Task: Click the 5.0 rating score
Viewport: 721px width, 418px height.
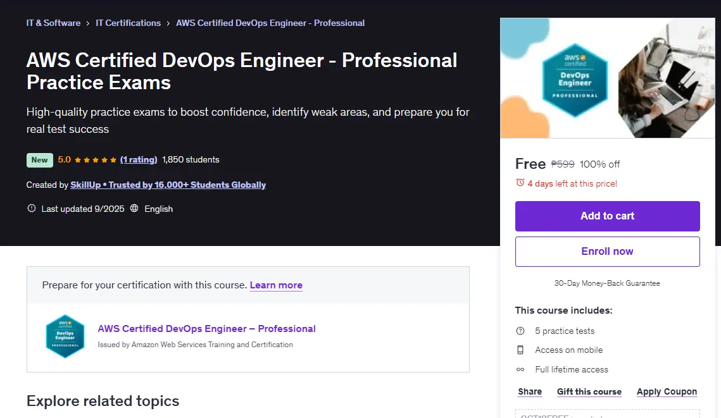Action: coord(65,160)
